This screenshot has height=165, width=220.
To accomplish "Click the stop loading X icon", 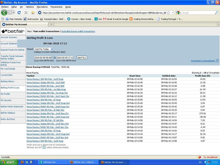I will pyautogui.click(x=26, y=13).
